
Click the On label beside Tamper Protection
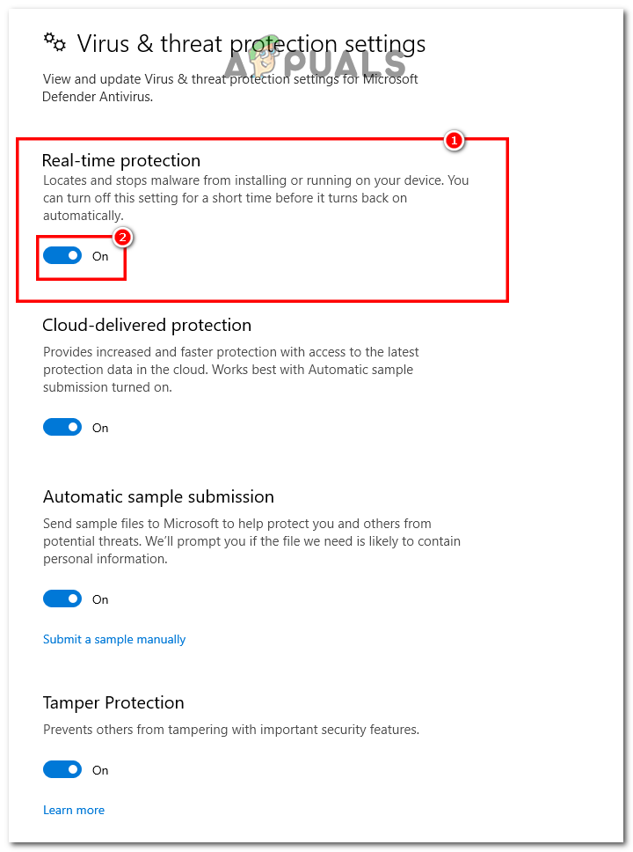[x=99, y=769]
